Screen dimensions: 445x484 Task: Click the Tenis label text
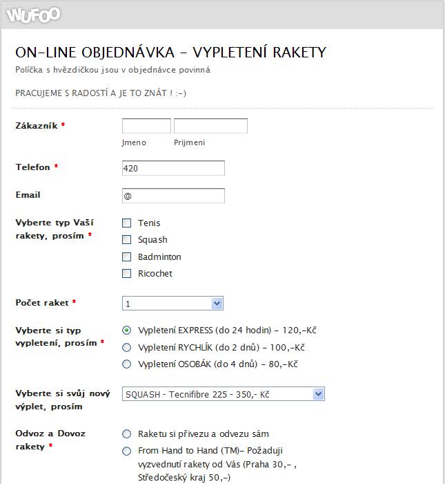pos(149,223)
